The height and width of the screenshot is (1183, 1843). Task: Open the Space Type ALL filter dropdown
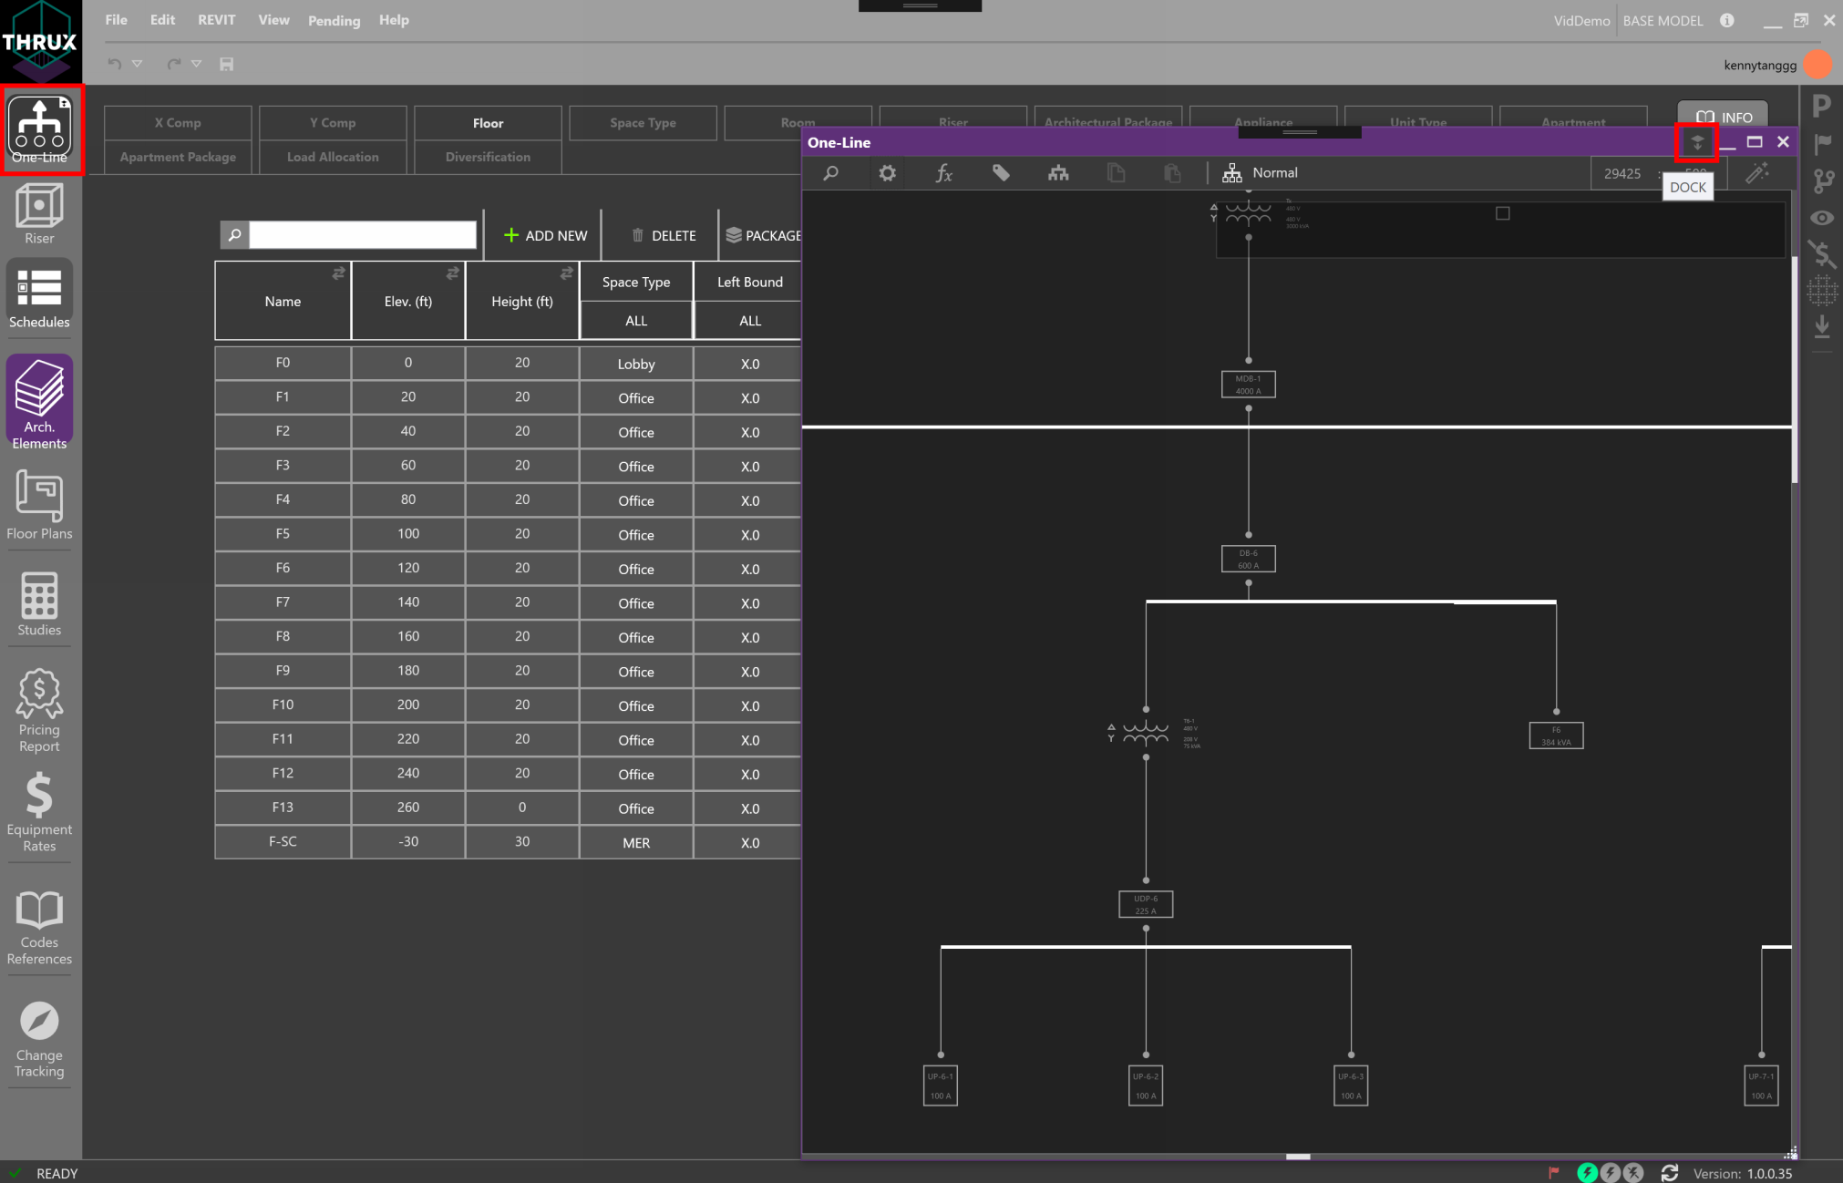click(635, 320)
